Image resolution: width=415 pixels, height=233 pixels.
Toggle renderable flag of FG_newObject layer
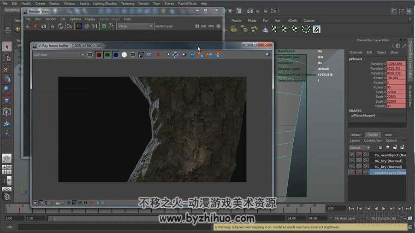(x=352, y=154)
